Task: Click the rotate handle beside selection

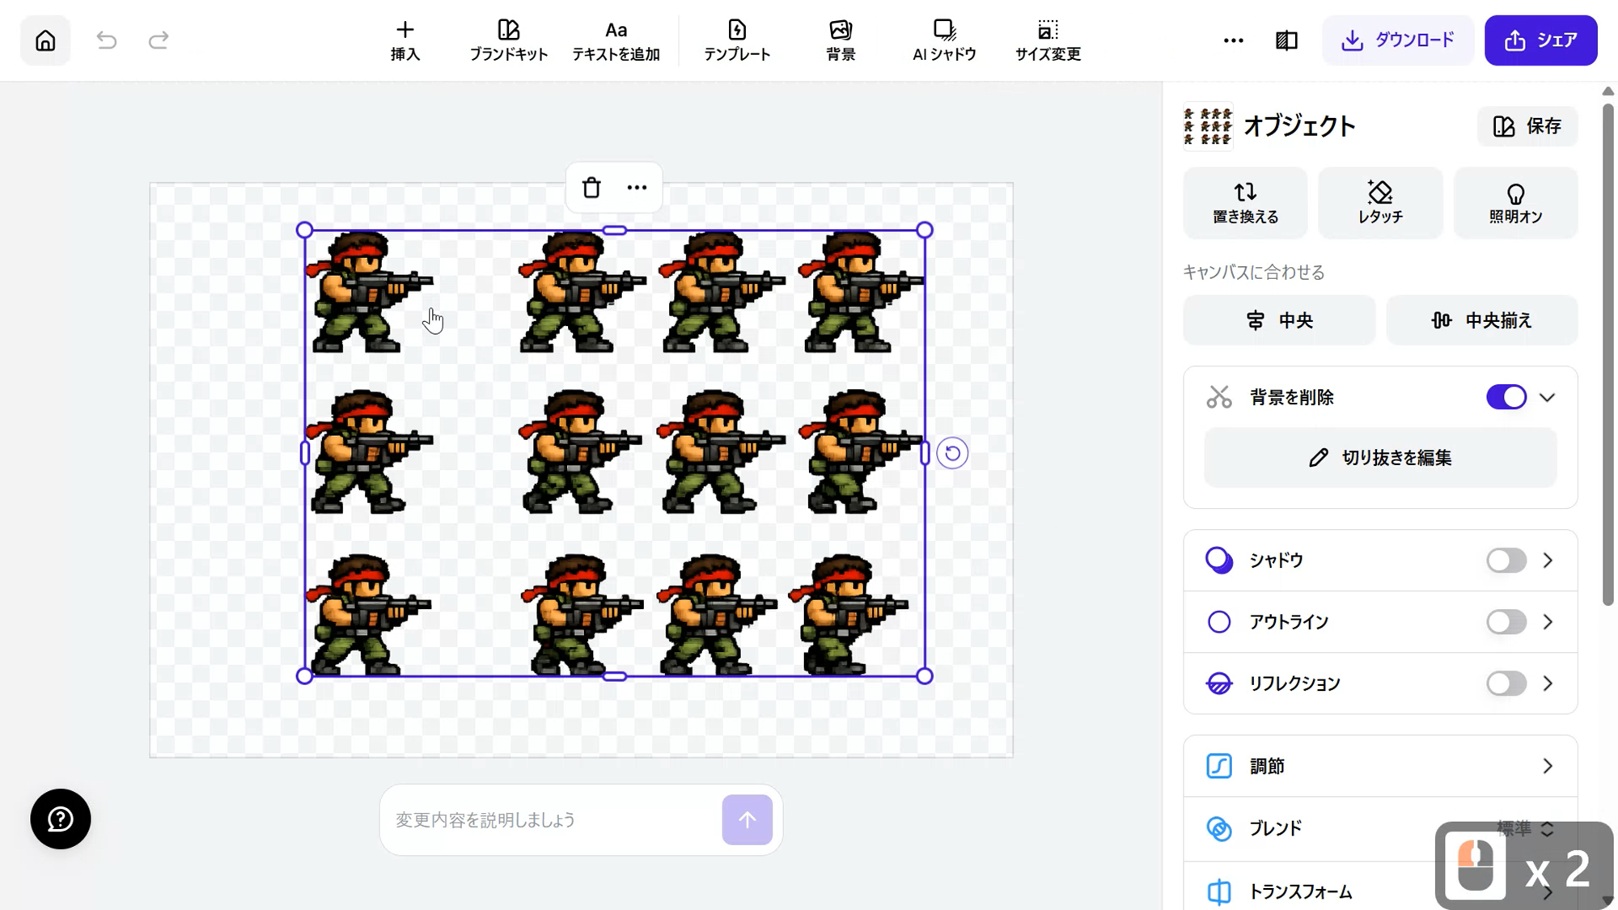Action: point(952,453)
